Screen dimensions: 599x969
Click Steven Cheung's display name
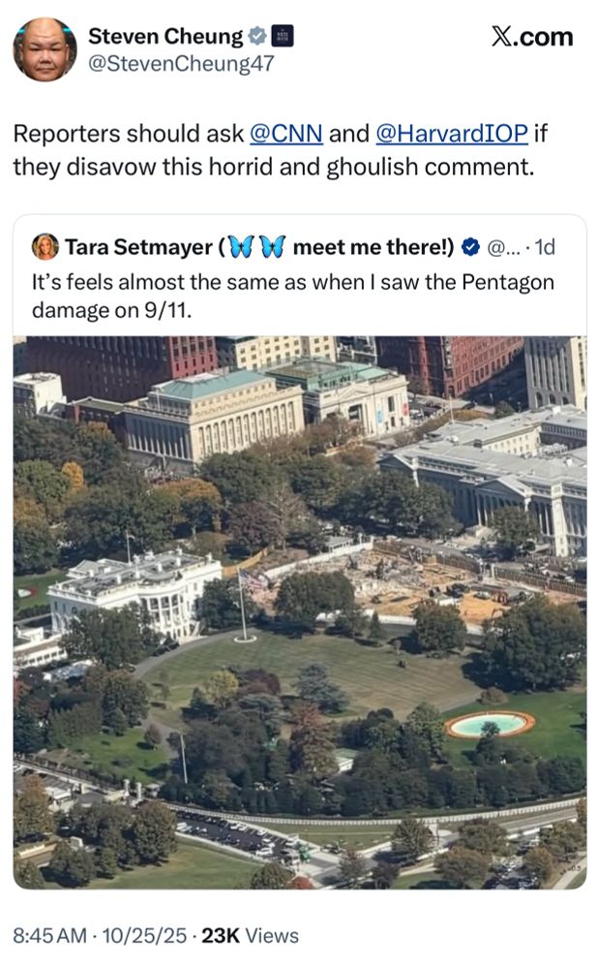165,37
